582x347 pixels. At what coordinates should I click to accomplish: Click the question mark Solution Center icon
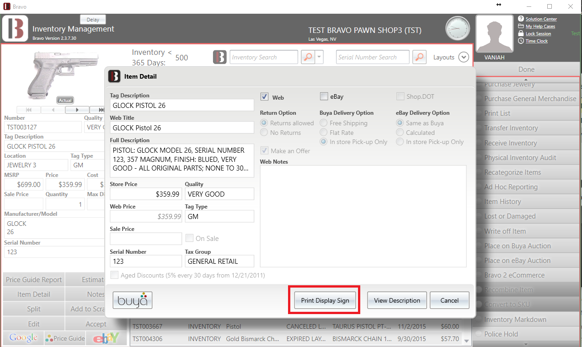tap(521, 19)
